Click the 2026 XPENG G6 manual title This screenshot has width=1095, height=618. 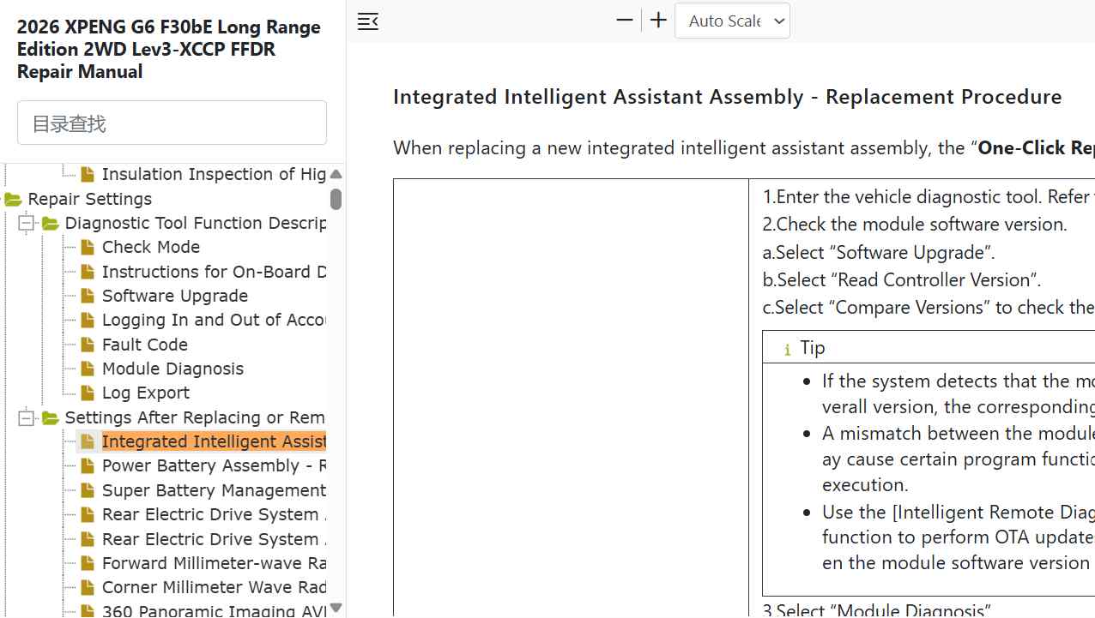[x=169, y=49]
